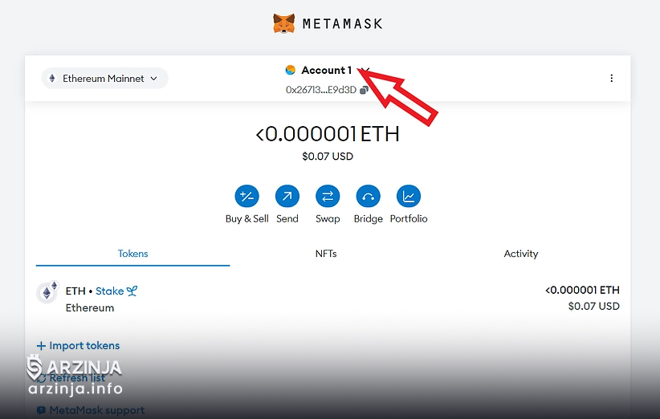Click the Send arrow icon
660x419 pixels.
coord(287,196)
